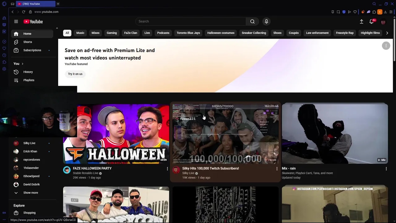Image resolution: width=396 pixels, height=223 pixels.
Task: Open a new tab with the plus button
Action: [58, 4]
